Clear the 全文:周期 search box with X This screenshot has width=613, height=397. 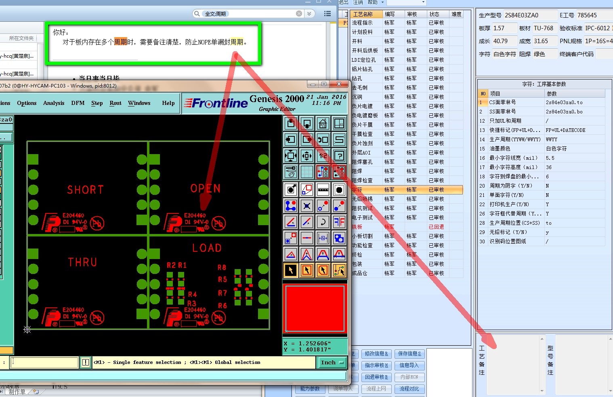(x=299, y=14)
